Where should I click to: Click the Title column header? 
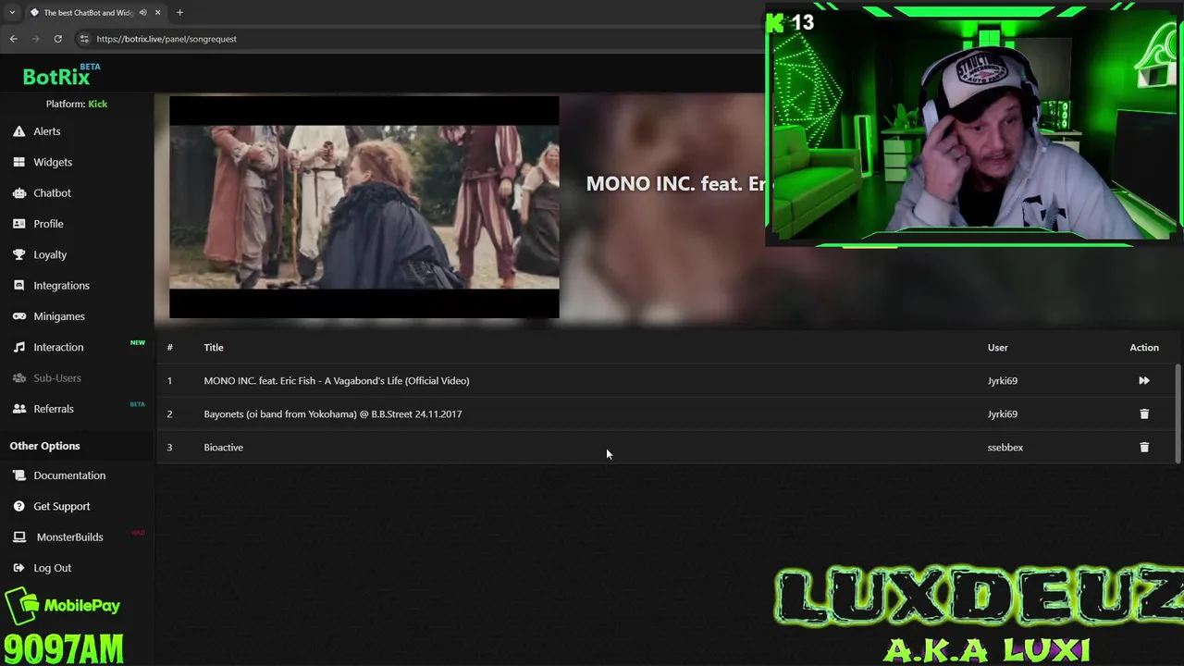[x=214, y=347]
